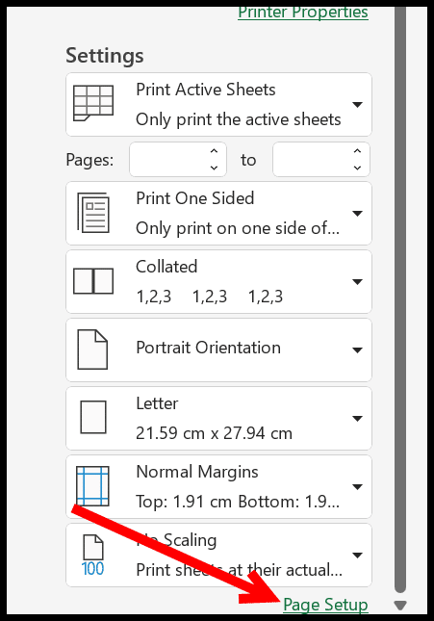This screenshot has height=621, width=434.
Task: Open the No Scaling dropdown arrow
Action: 358,556
